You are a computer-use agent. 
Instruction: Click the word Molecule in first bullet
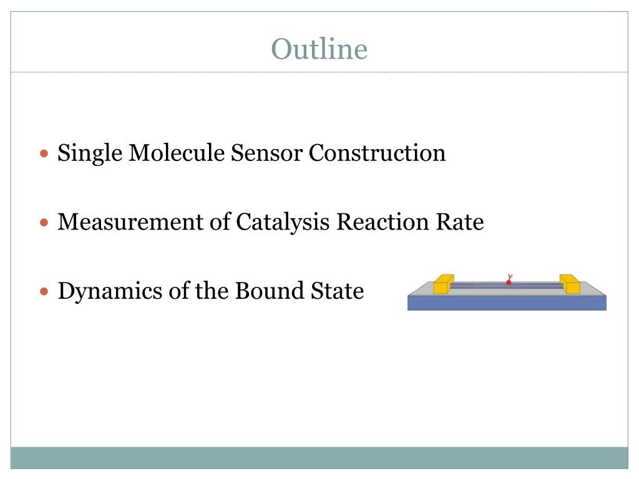click(177, 153)
